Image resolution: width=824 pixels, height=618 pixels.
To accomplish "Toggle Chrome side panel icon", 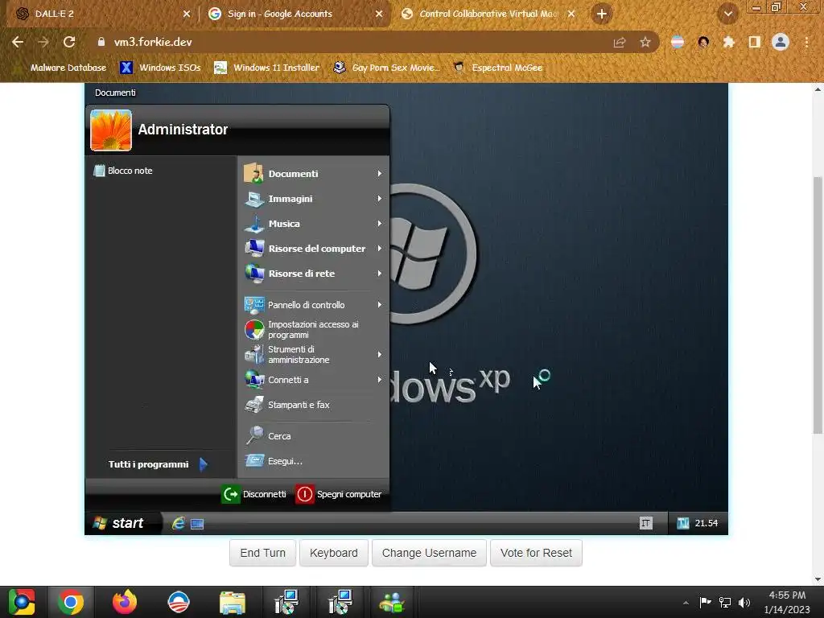I will click(x=755, y=42).
